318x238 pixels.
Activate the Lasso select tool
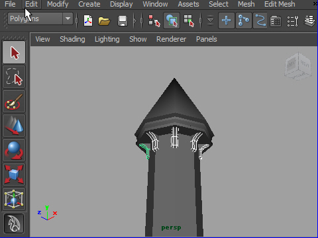(x=14, y=77)
